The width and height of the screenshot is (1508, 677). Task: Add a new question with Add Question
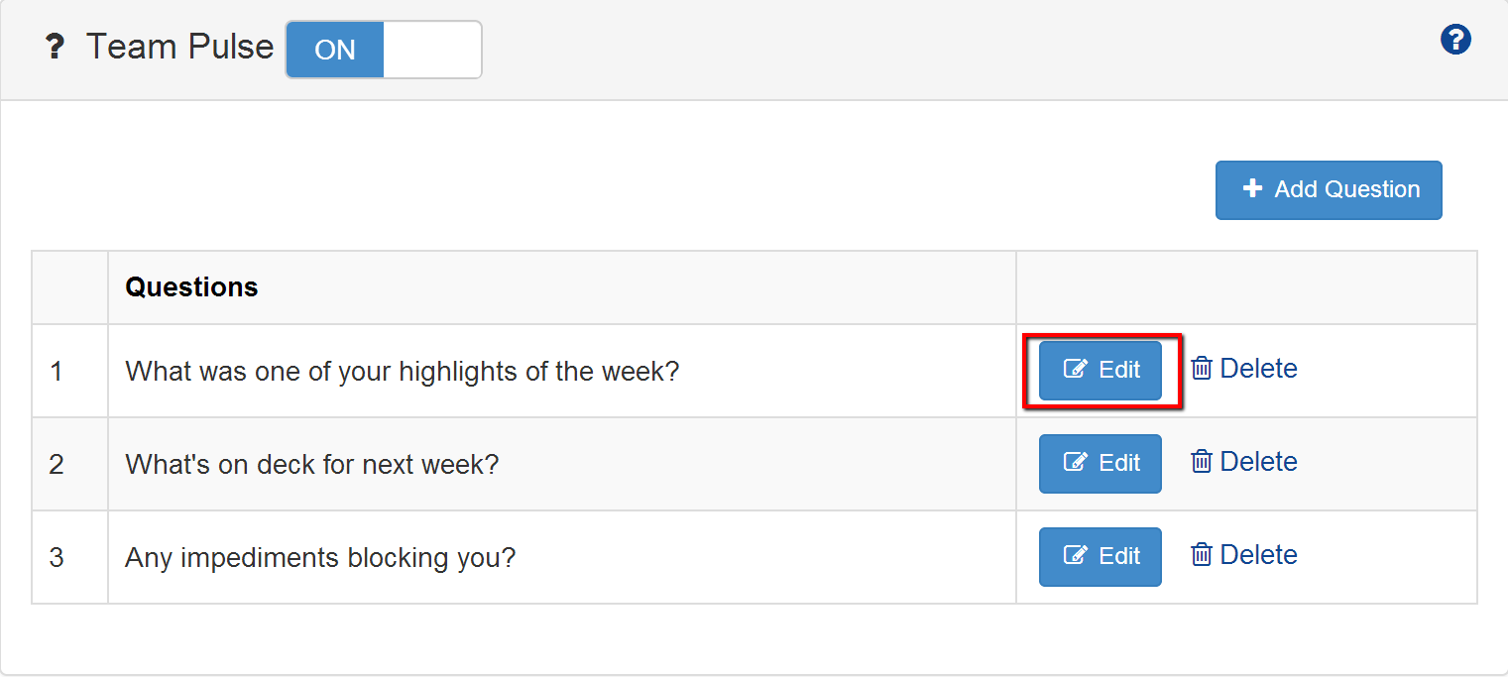[1329, 189]
